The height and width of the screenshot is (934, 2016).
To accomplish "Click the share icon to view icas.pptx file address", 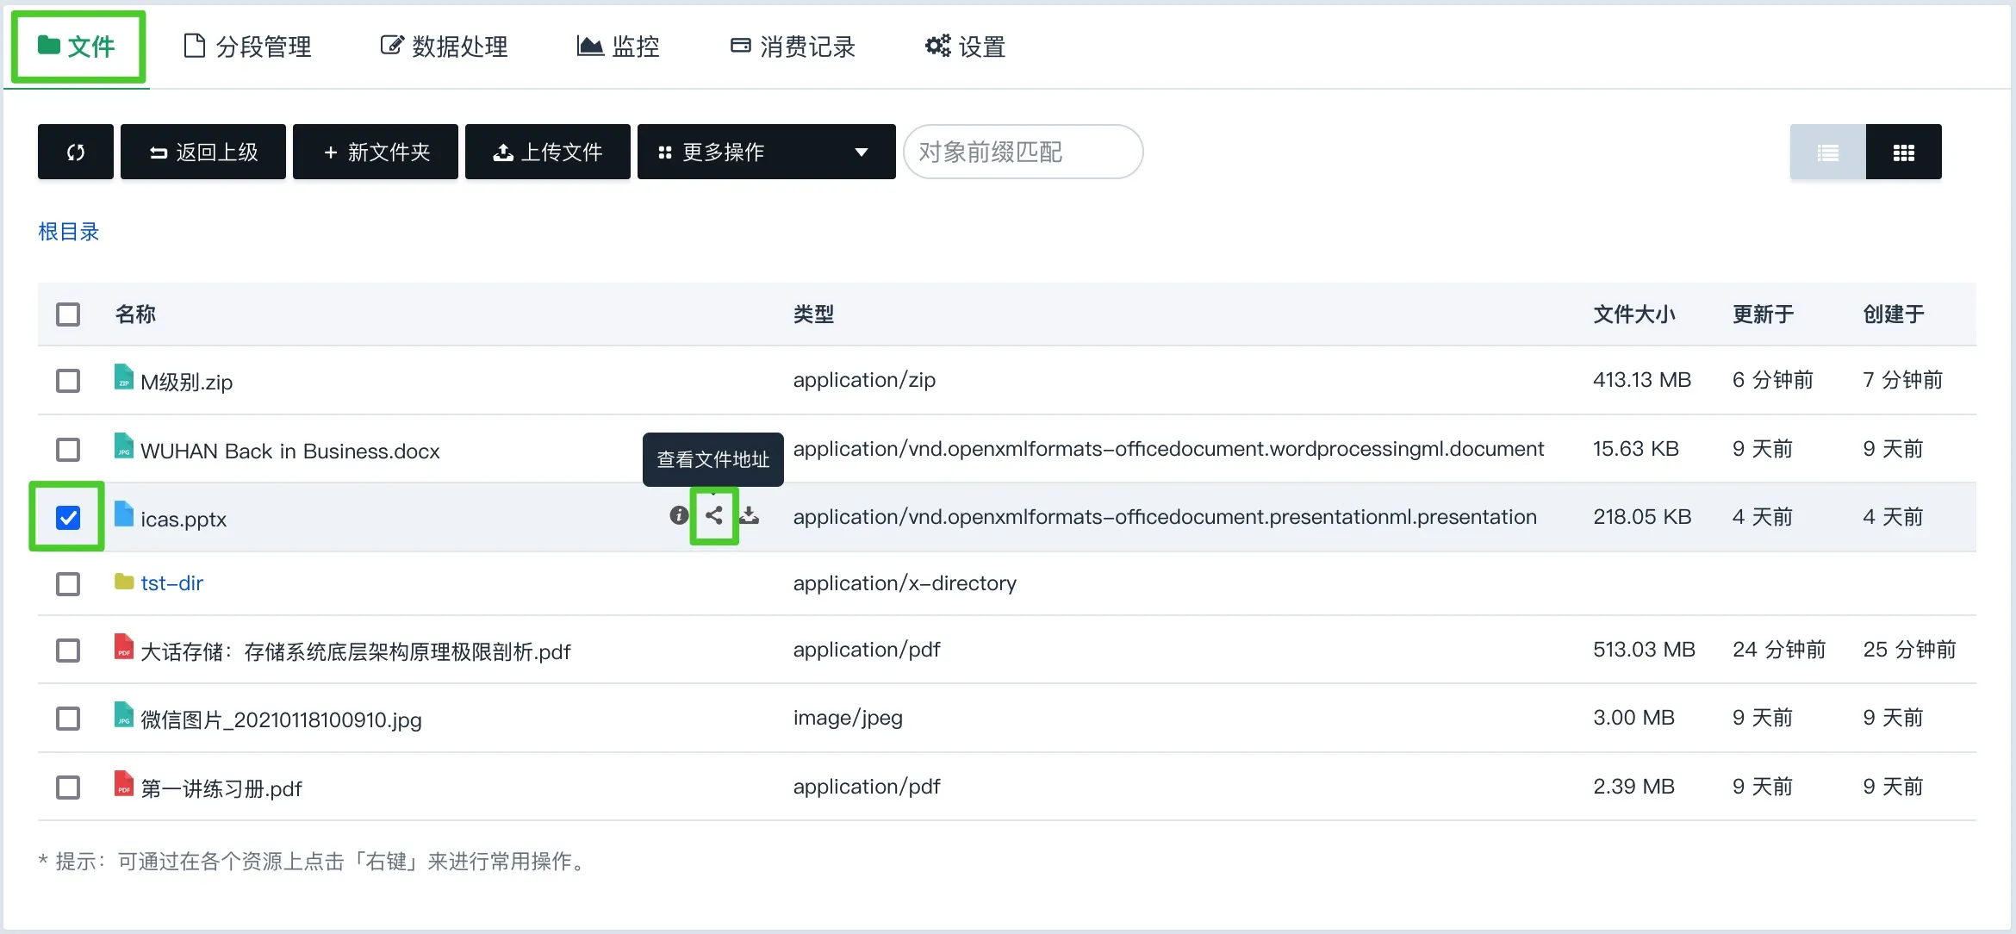I will tap(713, 517).
